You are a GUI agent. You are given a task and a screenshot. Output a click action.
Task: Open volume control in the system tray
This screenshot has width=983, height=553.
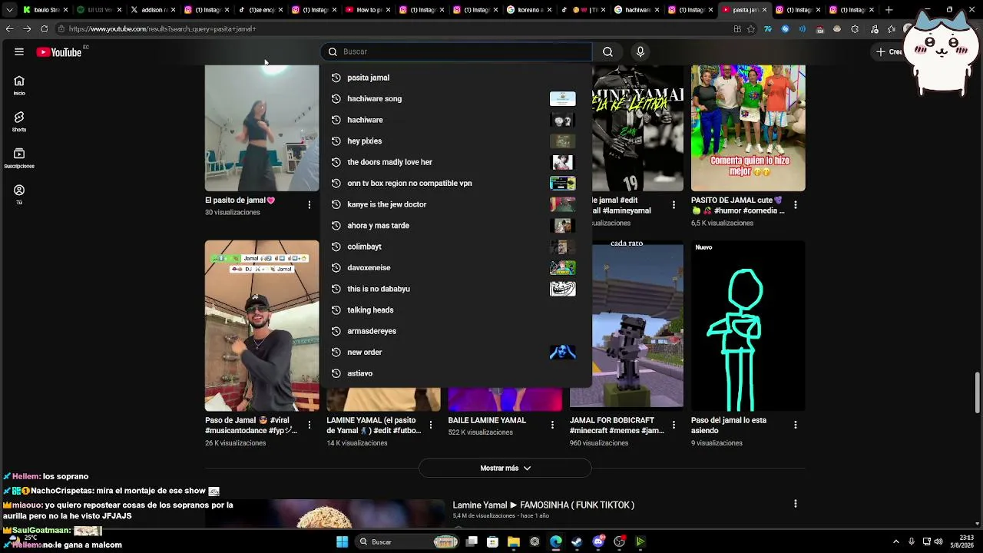[939, 541]
